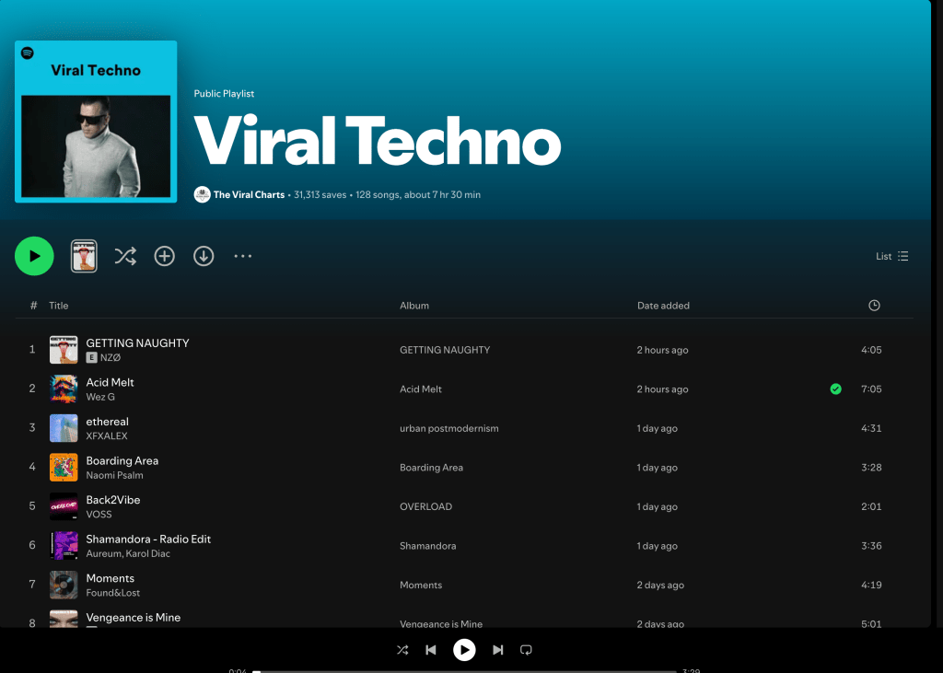Click the Back2Vibe cover art thumbnail
The width and height of the screenshot is (943, 673).
coord(64,506)
